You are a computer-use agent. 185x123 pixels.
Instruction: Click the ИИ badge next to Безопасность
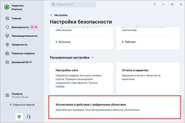click(34, 27)
